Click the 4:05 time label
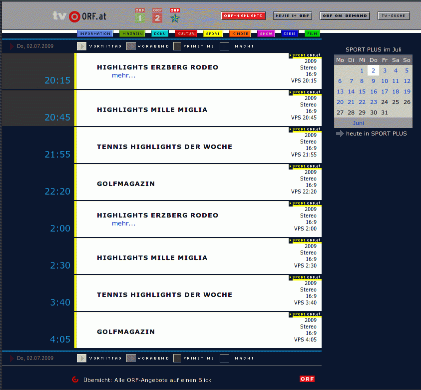 click(x=60, y=339)
